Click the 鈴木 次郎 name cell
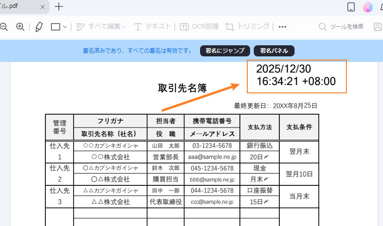383x226 pixels. 166,168
